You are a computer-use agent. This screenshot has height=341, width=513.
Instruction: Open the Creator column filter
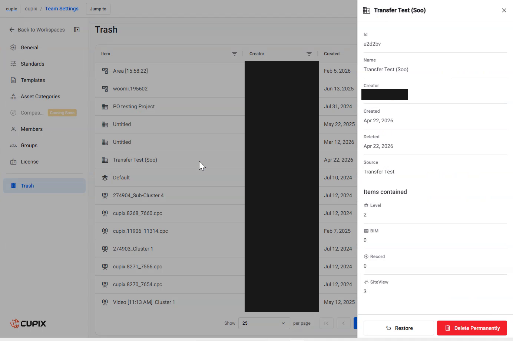coord(309,54)
